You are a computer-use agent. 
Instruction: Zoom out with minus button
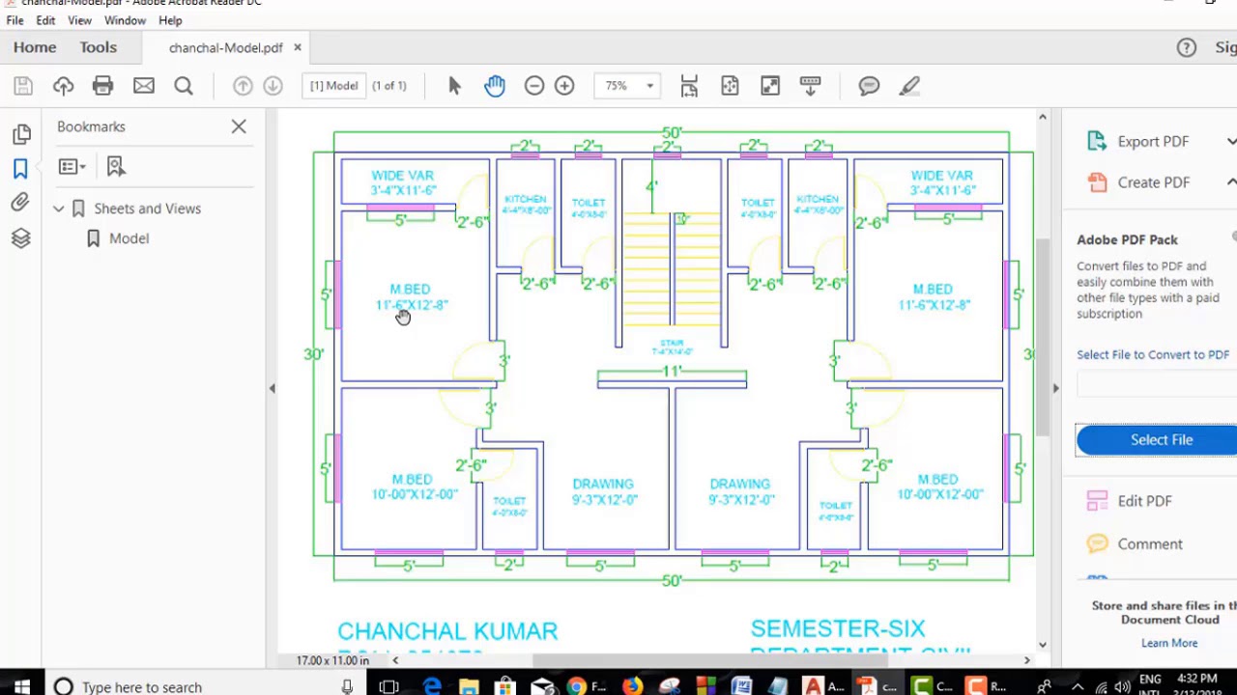(534, 86)
